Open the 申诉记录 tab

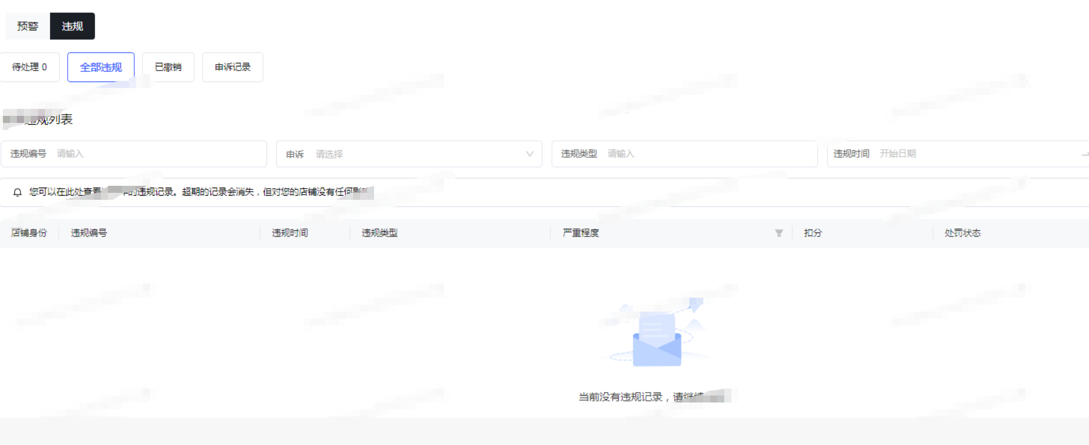coord(232,67)
